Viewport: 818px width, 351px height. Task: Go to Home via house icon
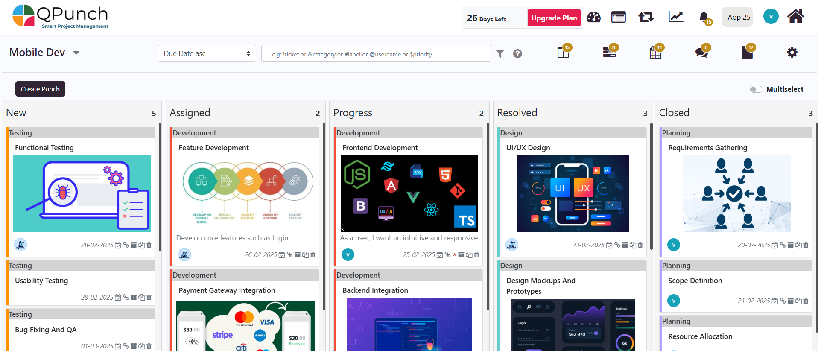click(796, 17)
